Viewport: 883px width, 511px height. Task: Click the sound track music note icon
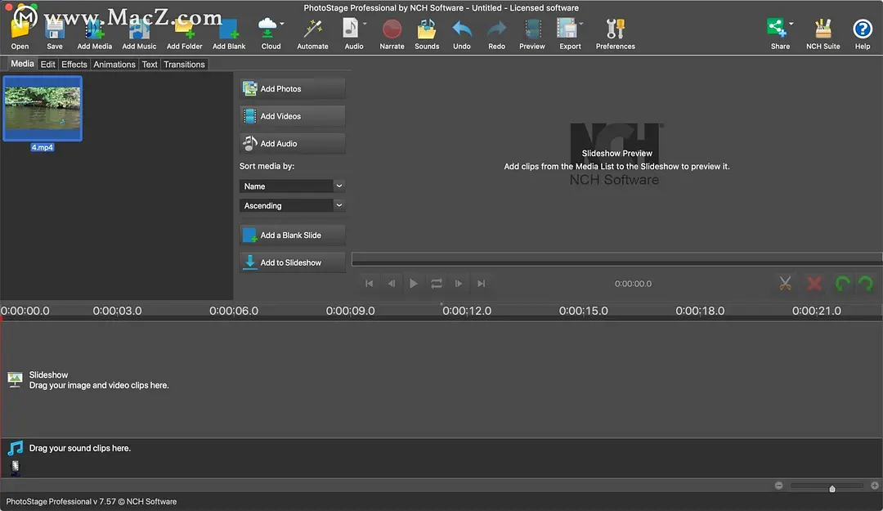tap(16, 449)
